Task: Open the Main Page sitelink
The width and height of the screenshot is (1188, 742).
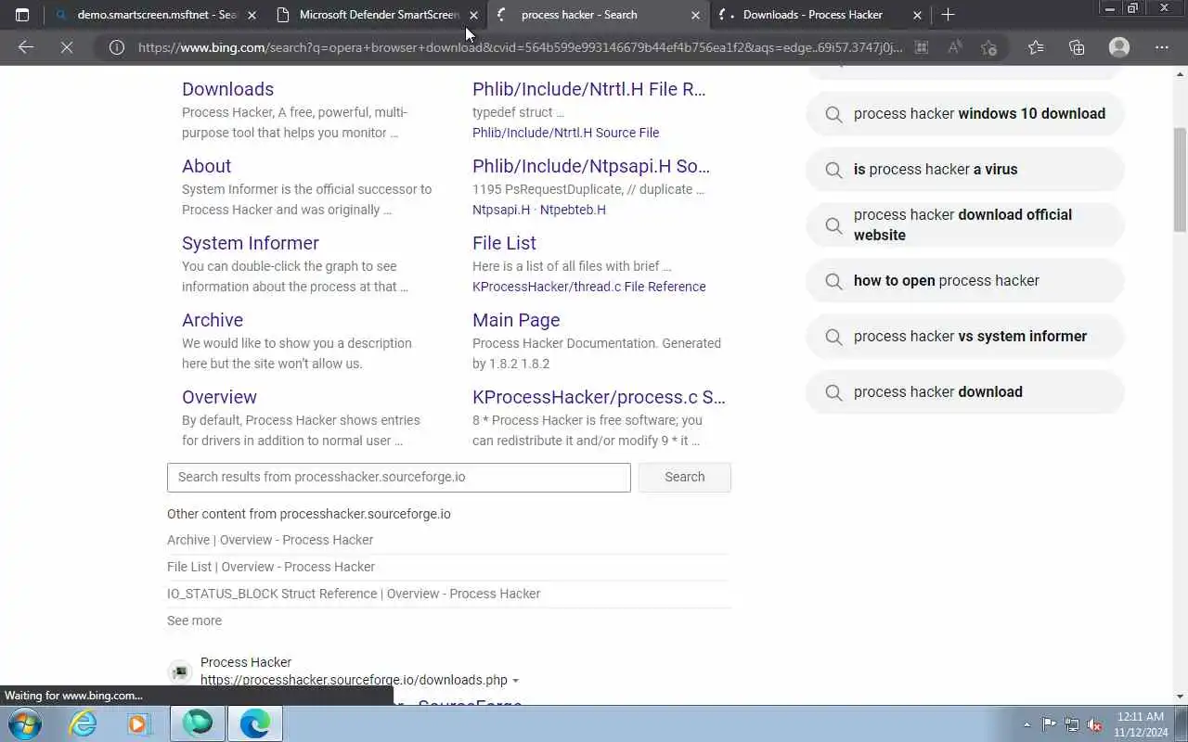Action: pyautogui.click(x=516, y=320)
